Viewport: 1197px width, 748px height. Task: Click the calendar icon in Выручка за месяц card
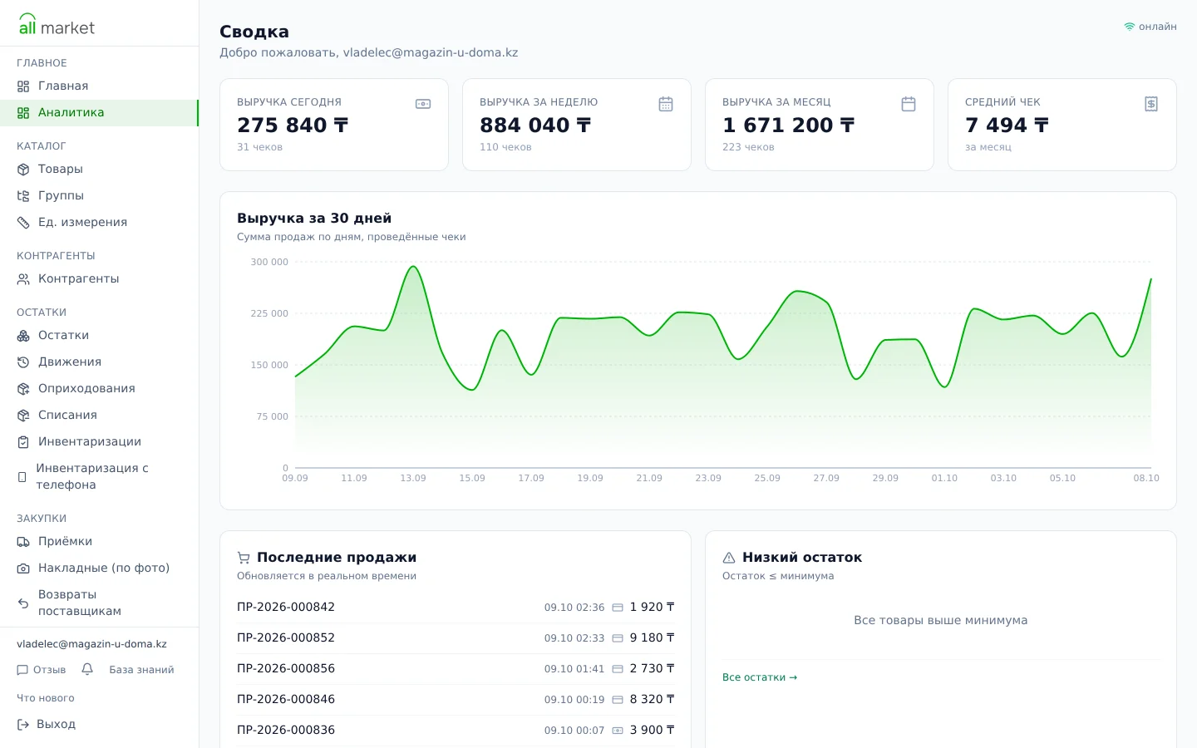909,104
